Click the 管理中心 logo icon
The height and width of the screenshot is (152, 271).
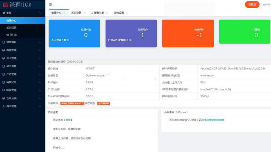(4, 4)
